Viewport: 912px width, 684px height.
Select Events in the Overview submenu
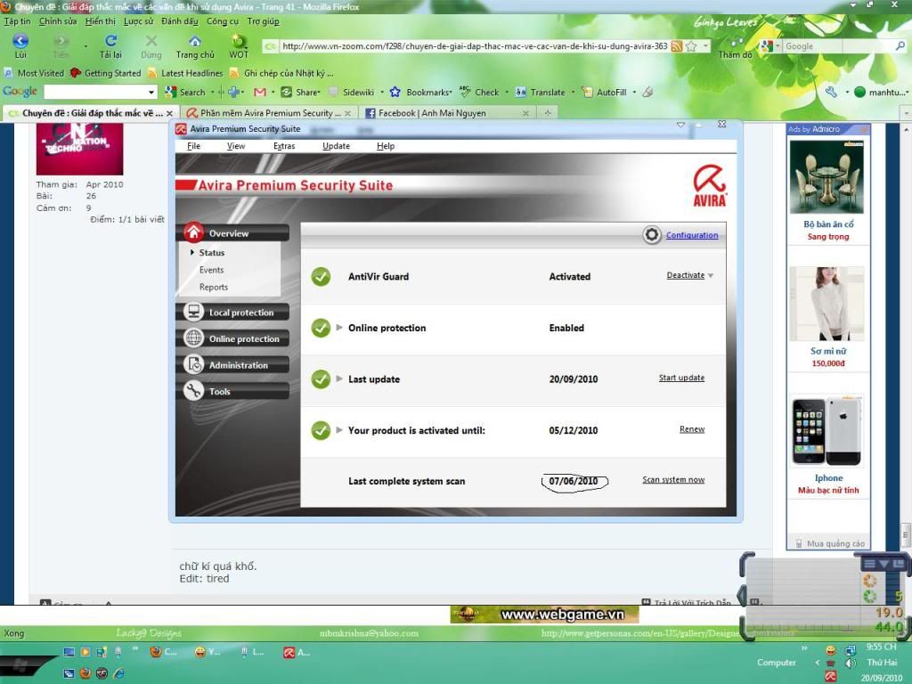[x=211, y=270]
